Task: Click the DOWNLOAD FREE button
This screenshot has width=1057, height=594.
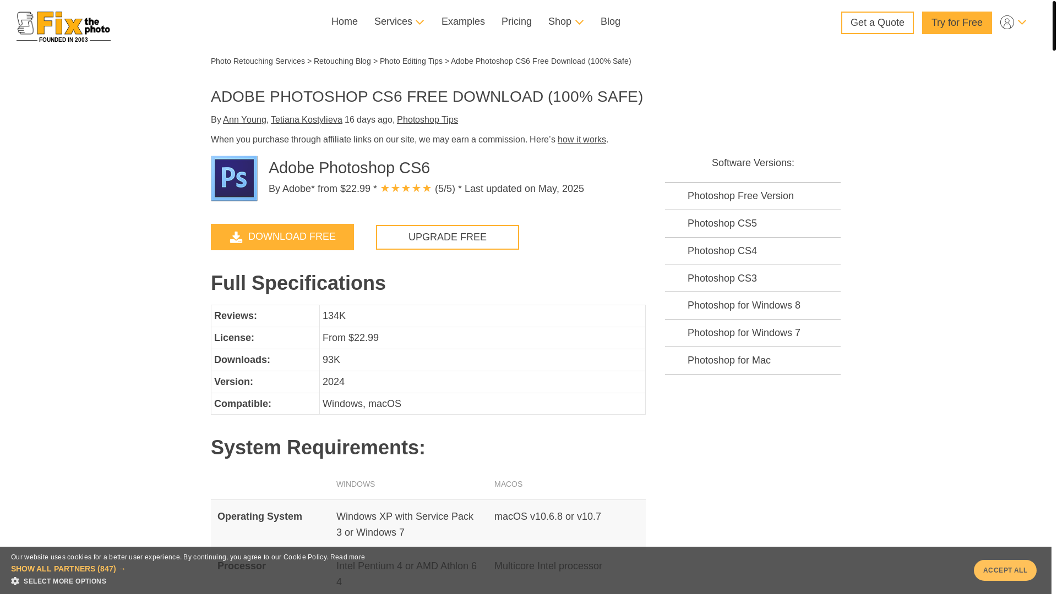Action: (282, 237)
